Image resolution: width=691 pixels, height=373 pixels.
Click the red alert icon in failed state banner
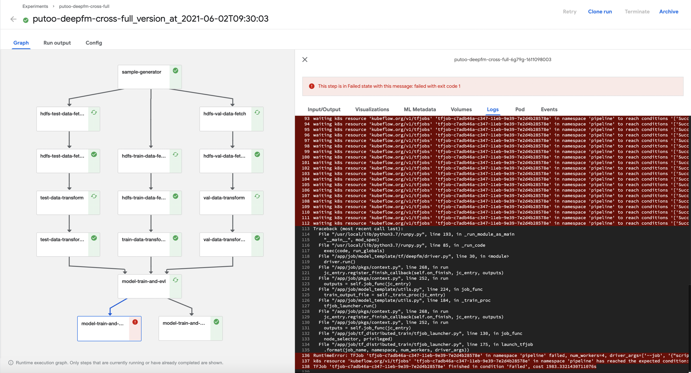click(x=312, y=86)
